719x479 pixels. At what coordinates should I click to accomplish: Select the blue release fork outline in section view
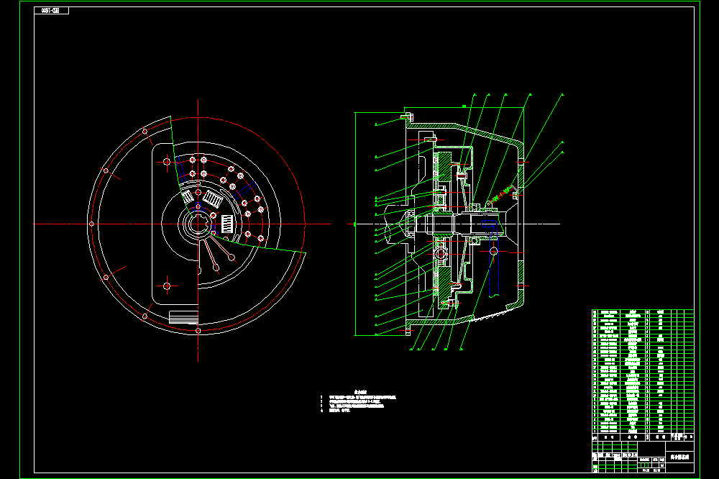point(492,257)
